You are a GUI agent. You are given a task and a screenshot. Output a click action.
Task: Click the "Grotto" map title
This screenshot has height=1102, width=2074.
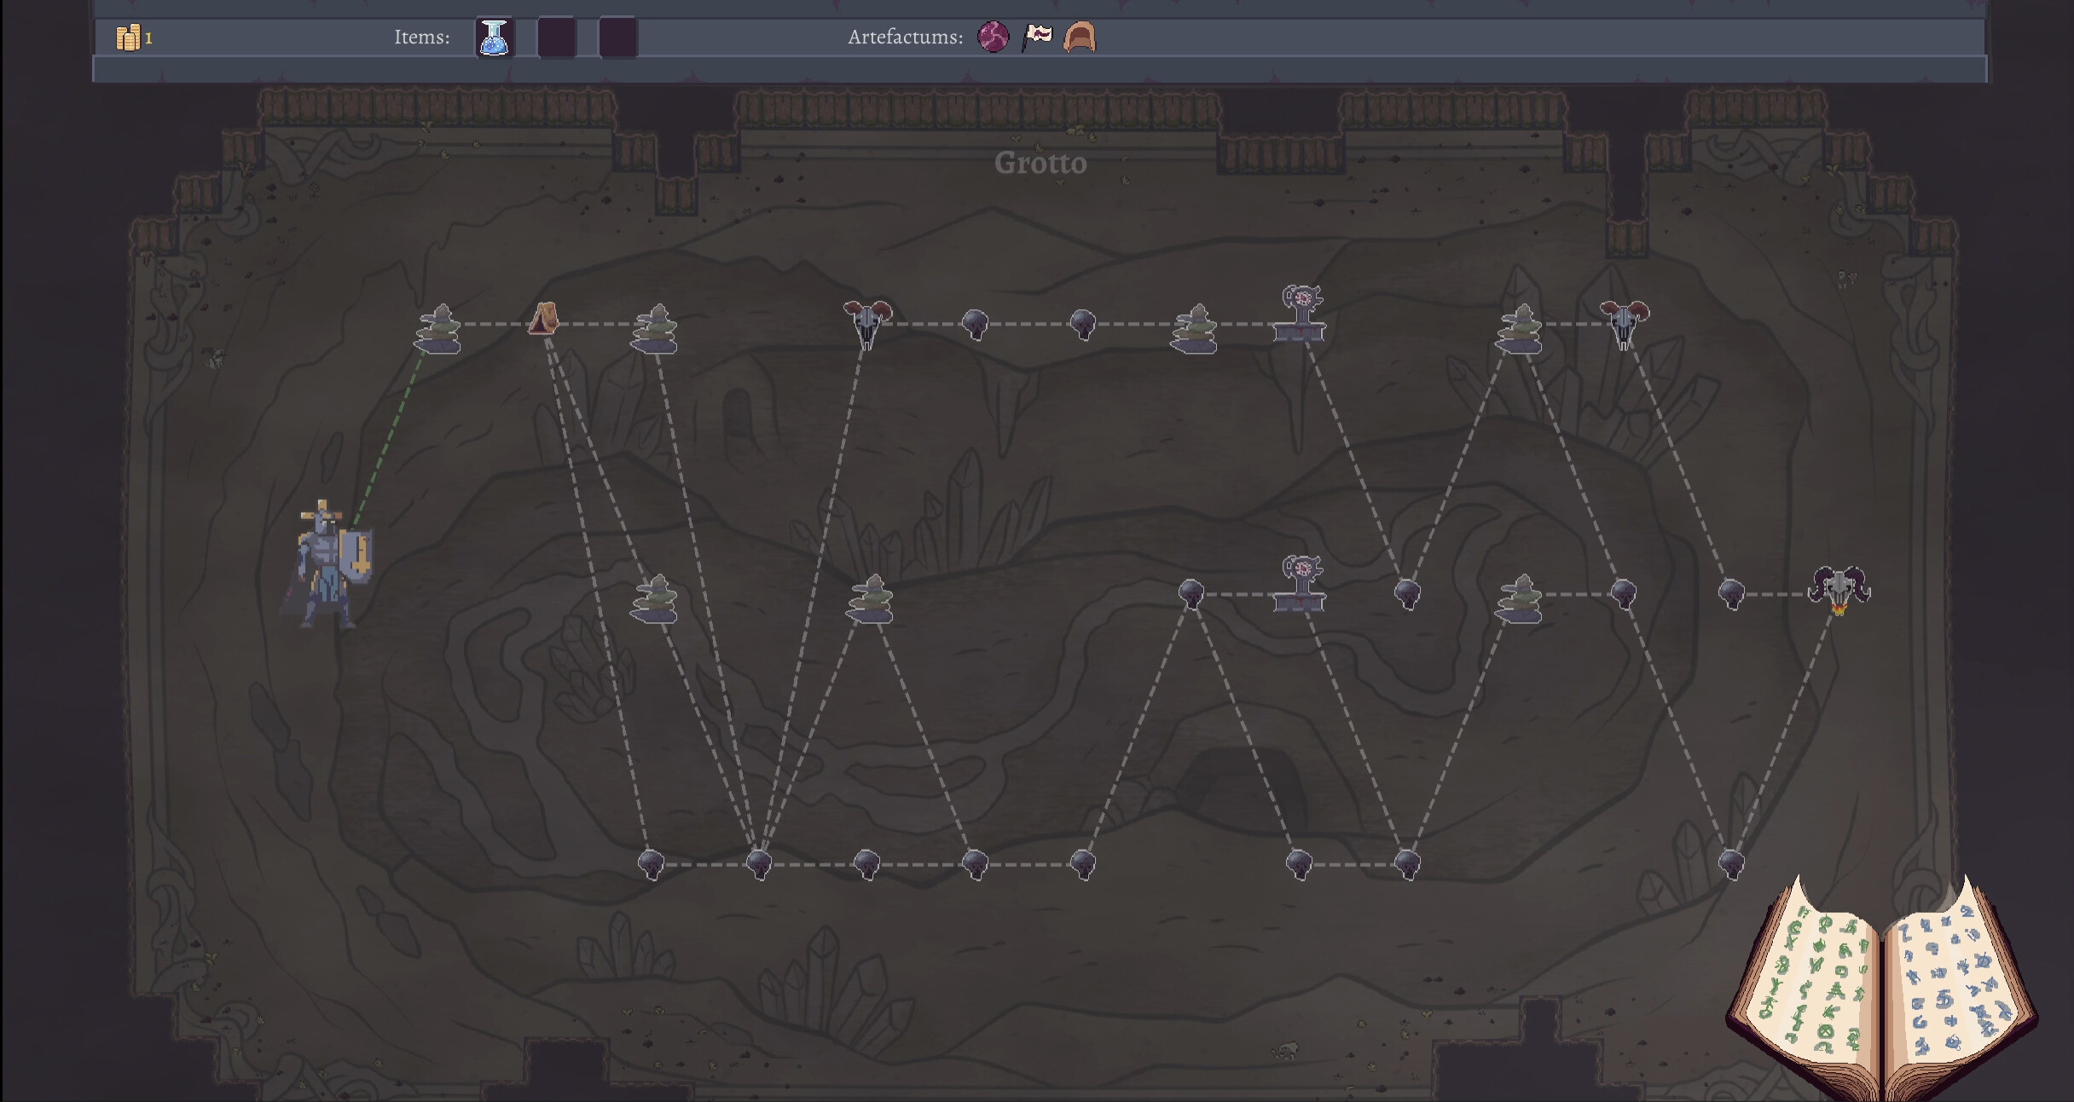pyautogui.click(x=1040, y=163)
